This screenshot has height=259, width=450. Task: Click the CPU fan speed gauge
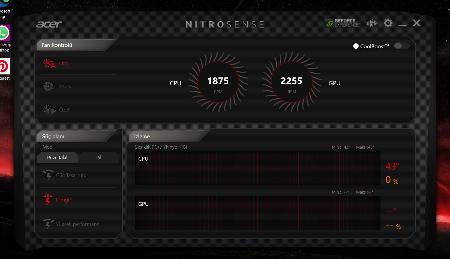coord(218,82)
